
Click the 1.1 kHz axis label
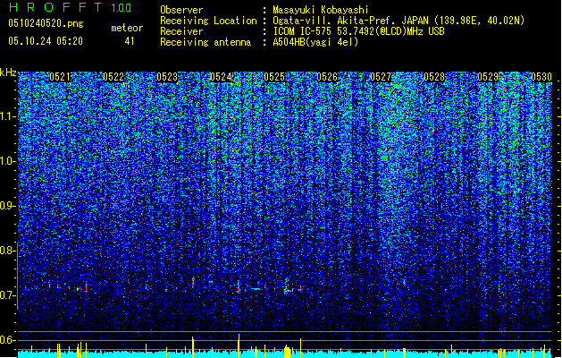click(7, 116)
